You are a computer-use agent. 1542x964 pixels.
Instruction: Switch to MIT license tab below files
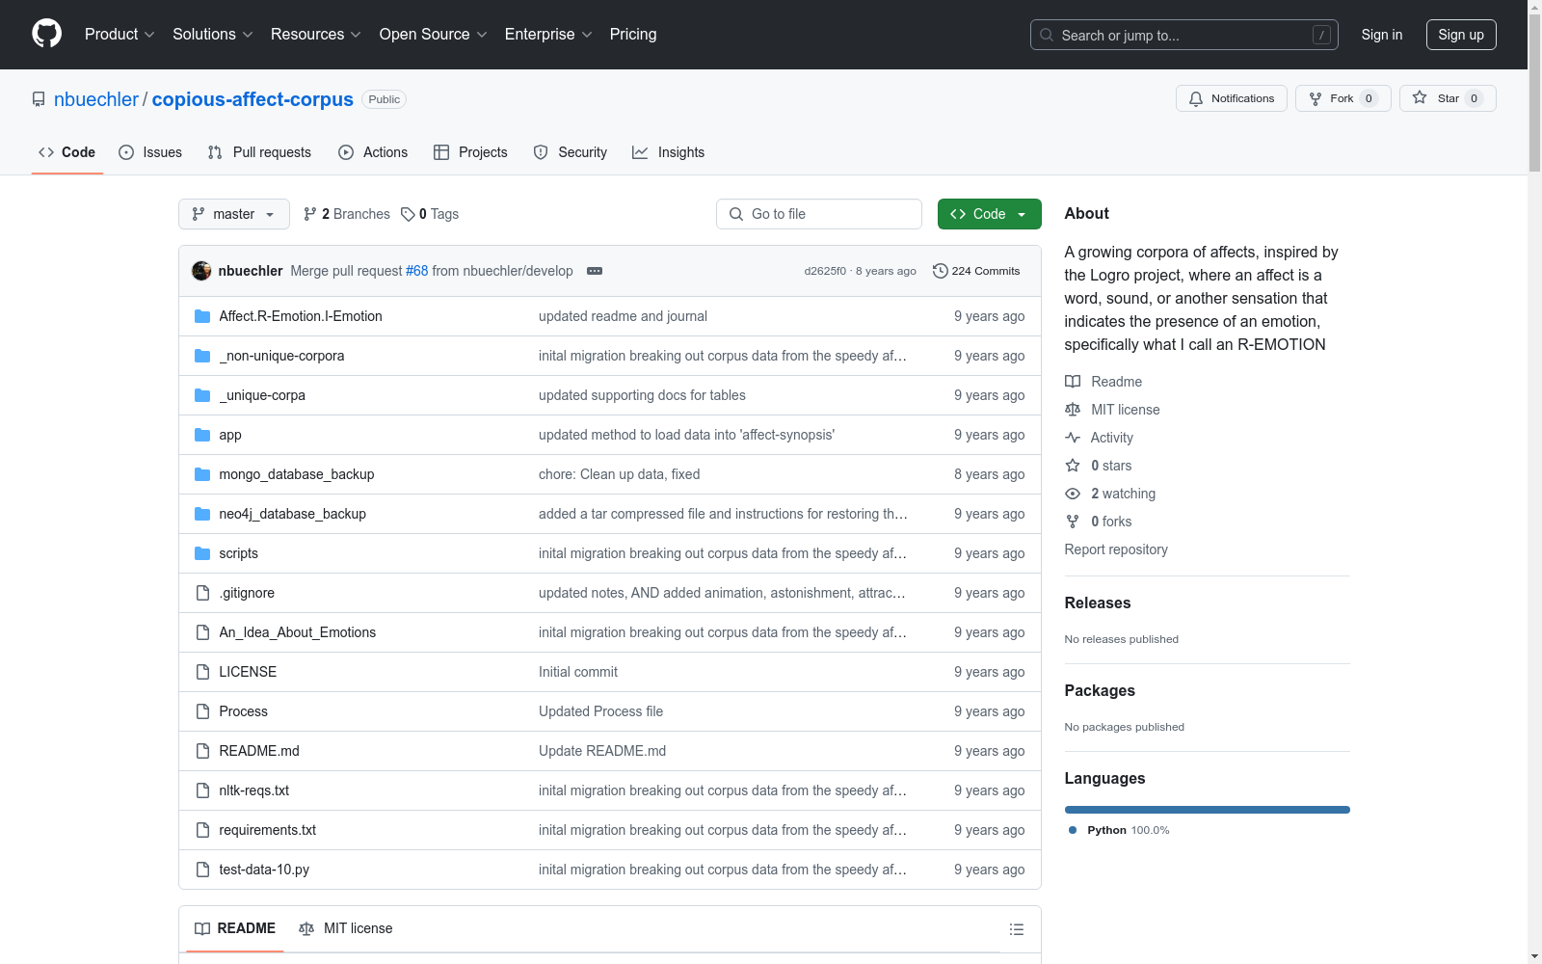click(x=346, y=928)
